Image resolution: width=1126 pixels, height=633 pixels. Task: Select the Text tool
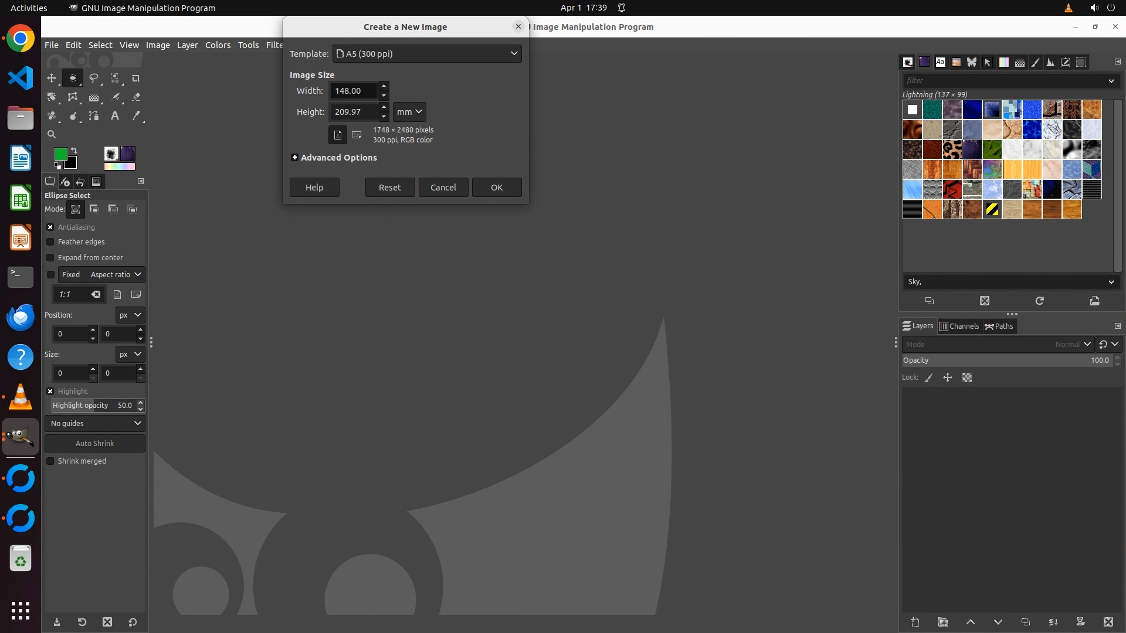pyautogui.click(x=115, y=116)
